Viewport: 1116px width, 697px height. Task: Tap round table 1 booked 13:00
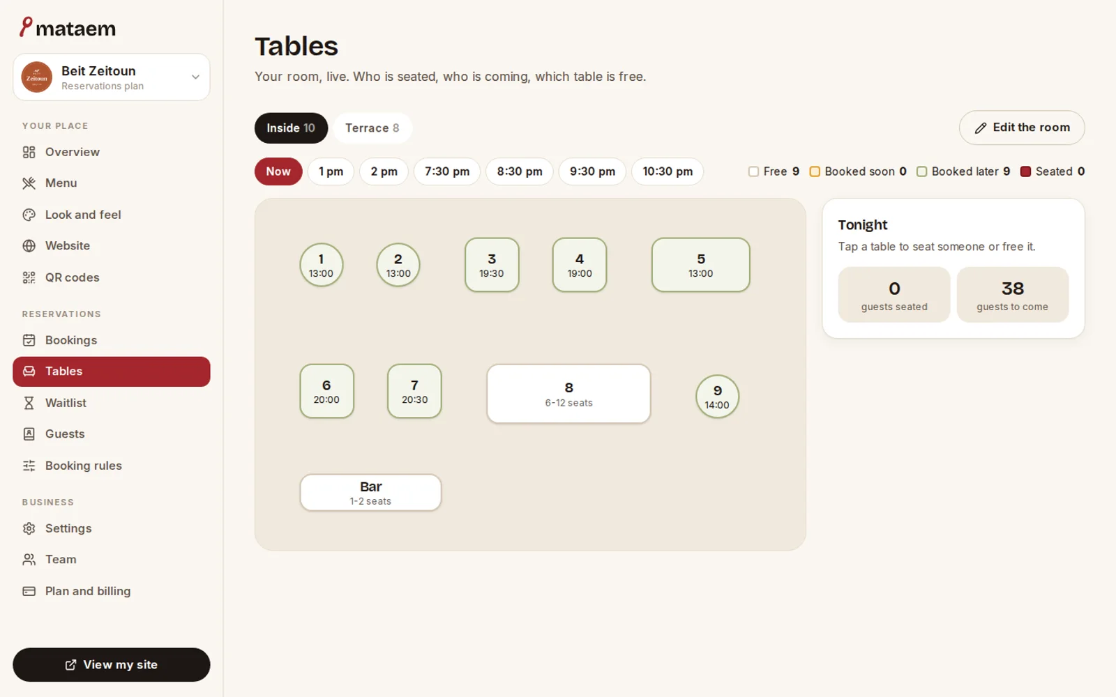(x=322, y=265)
